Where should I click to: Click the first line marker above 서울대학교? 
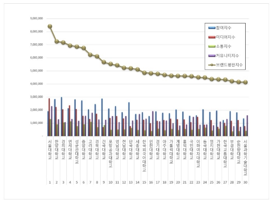point(50,26)
